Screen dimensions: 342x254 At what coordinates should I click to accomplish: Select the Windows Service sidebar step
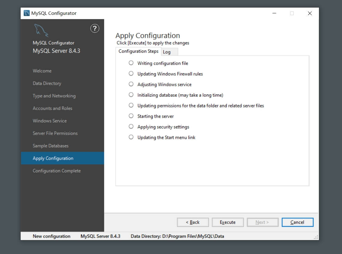point(50,121)
